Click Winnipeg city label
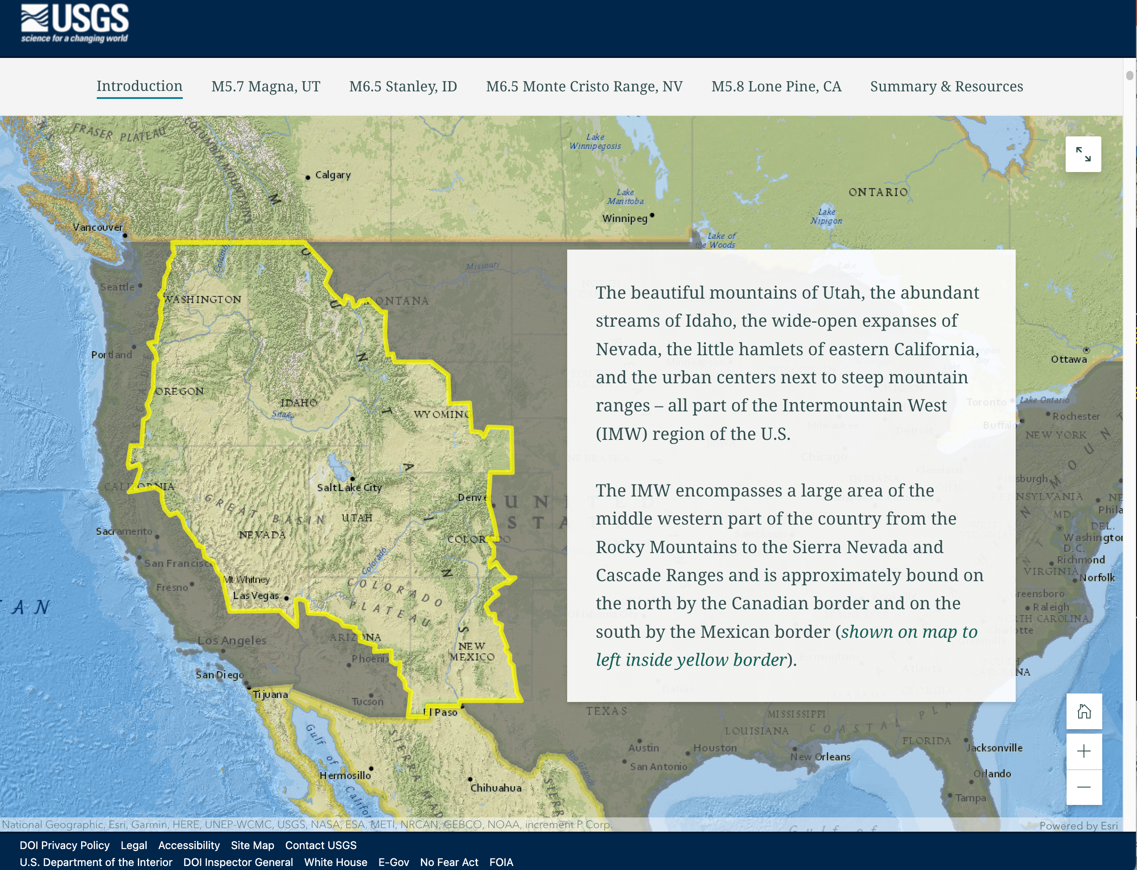This screenshot has width=1137, height=870. click(x=625, y=218)
